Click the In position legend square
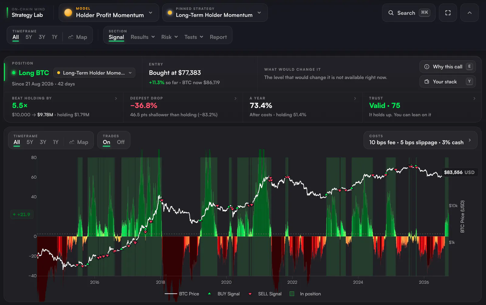 tap(292, 294)
